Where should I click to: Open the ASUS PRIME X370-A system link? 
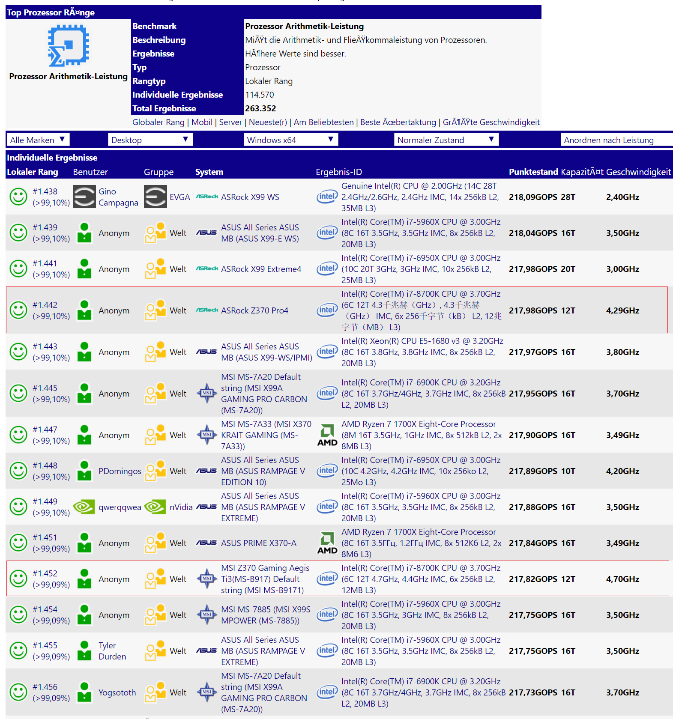point(259,543)
